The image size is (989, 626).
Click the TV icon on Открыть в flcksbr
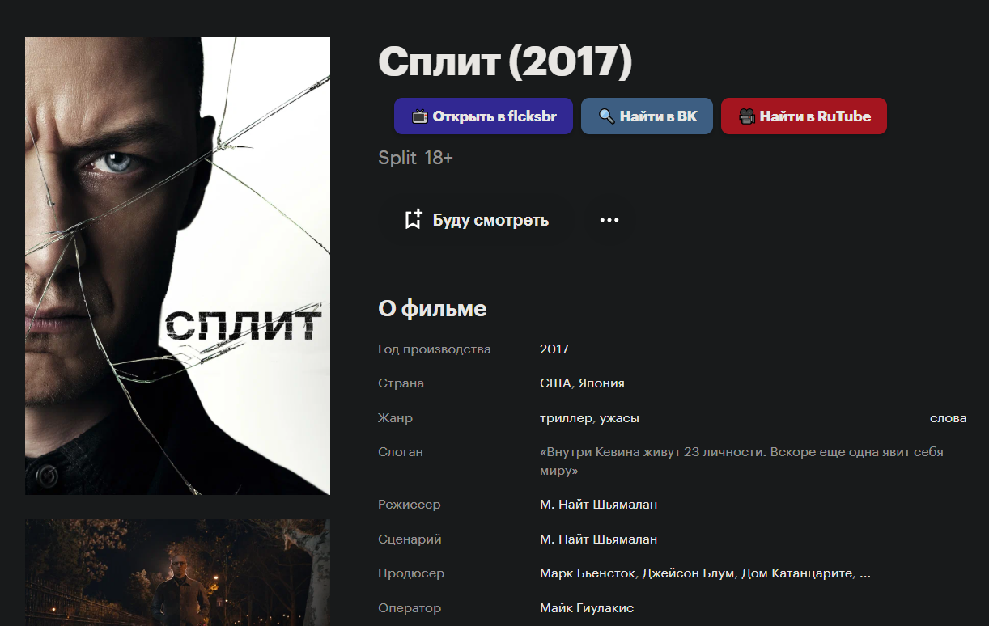click(x=419, y=116)
